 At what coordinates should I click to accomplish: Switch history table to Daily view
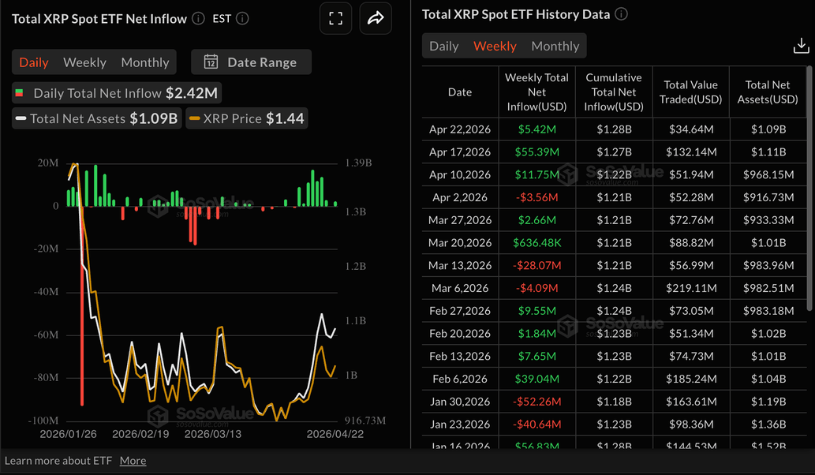click(443, 46)
